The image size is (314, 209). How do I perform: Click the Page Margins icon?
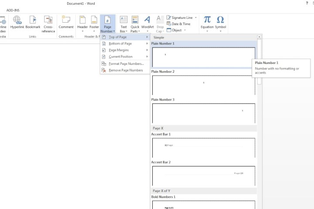[104, 50]
